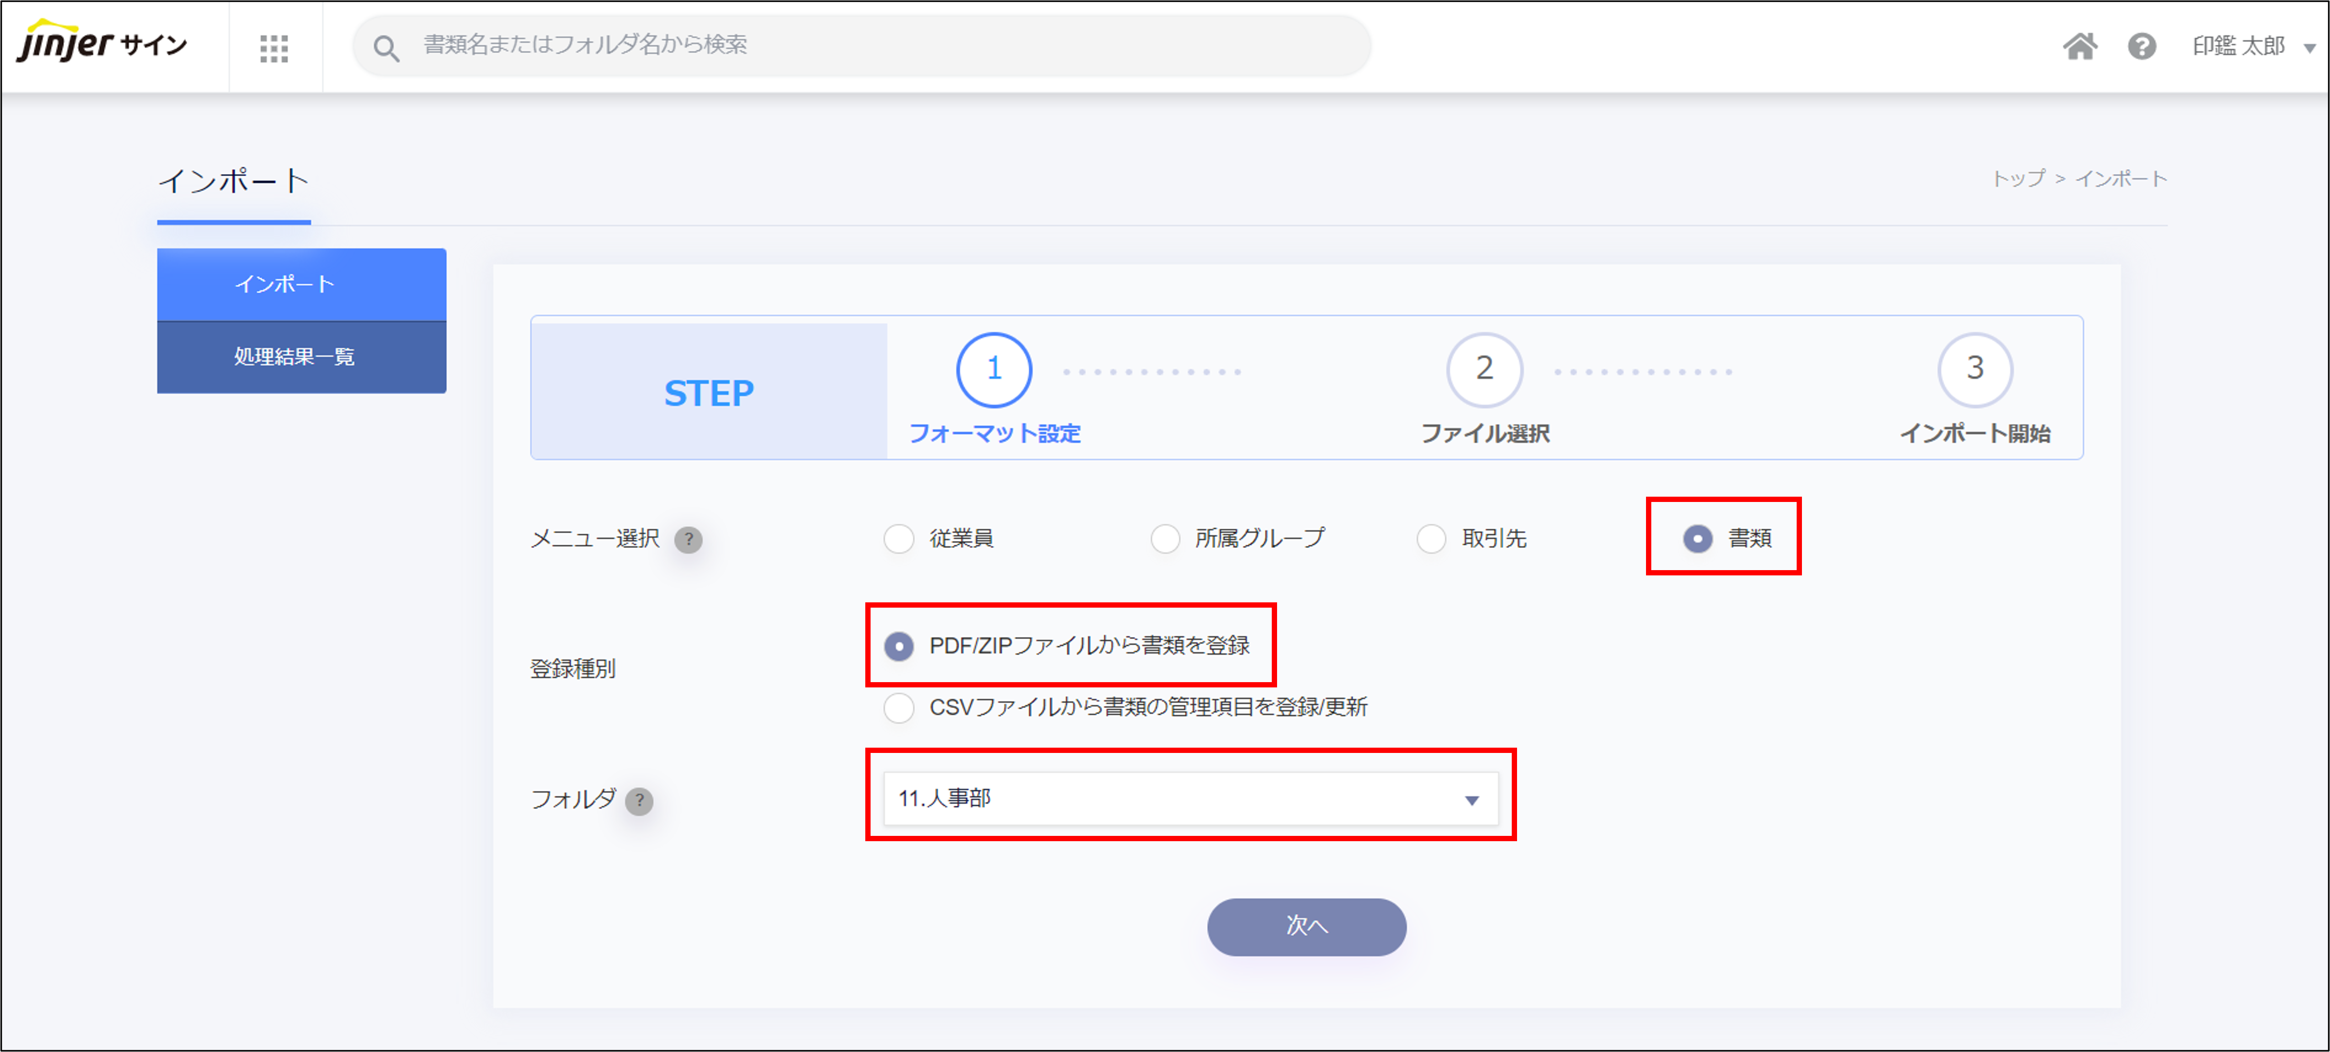
Task: Select the 所属グループ radio option
Action: point(1164,539)
